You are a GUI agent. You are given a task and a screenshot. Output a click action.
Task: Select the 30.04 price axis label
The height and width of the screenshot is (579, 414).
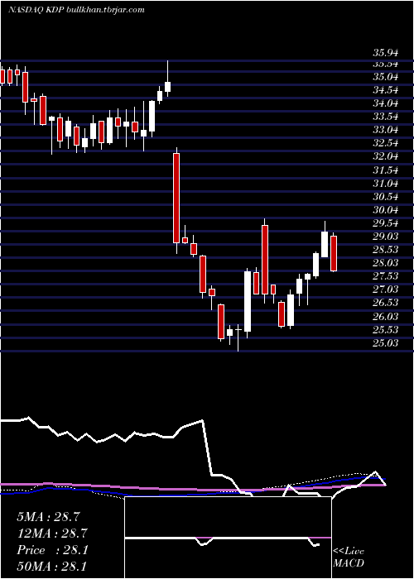386,210
